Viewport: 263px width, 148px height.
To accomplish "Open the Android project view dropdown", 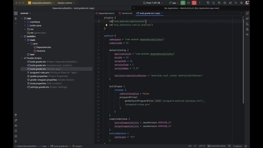I will coord(25,13).
